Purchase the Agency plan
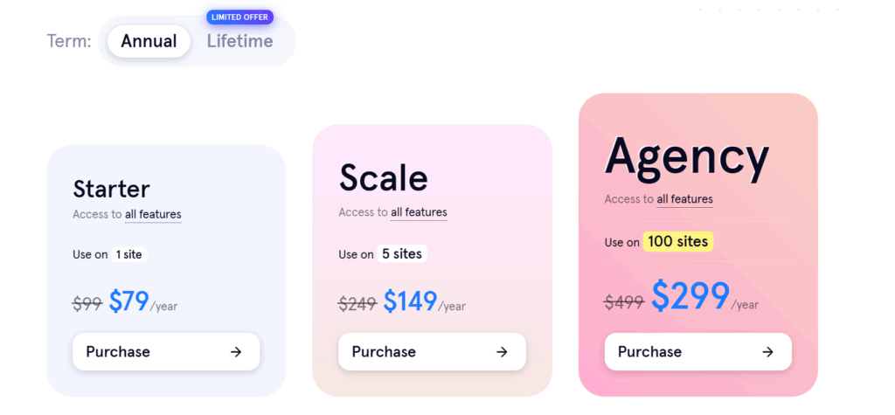895x415 pixels. pos(698,351)
